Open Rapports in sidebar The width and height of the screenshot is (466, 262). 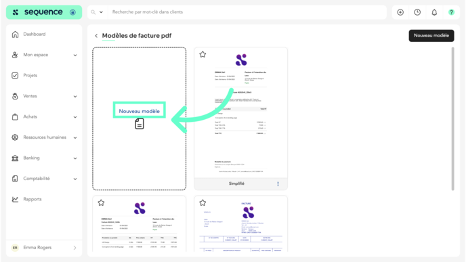[33, 199]
